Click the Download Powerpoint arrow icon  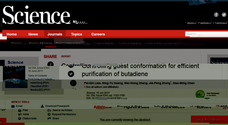[42, 106]
